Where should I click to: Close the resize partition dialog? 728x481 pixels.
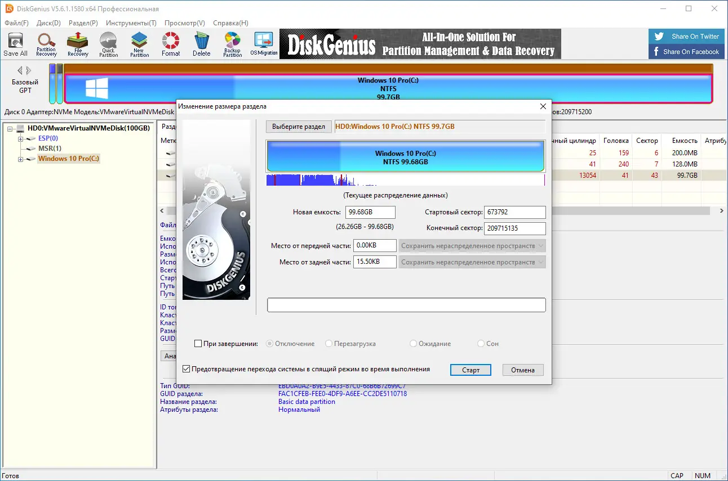point(543,106)
